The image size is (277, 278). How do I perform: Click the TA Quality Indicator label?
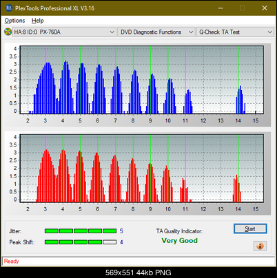(179, 231)
